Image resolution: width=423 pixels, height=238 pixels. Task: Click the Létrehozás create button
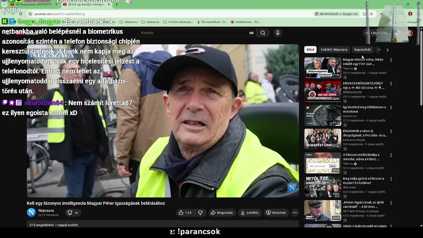coord(376,33)
